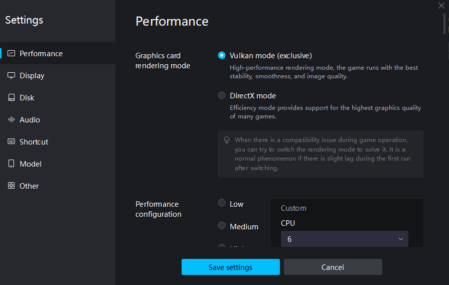Click the Save settings button
This screenshot has height=285, width=449.
click(x=230, y=267)
